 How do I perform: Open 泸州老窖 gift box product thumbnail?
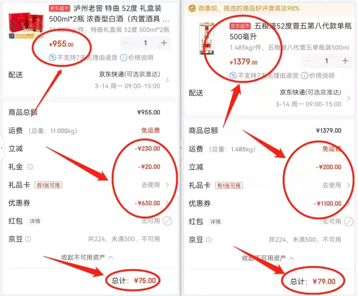click(26, 25)
